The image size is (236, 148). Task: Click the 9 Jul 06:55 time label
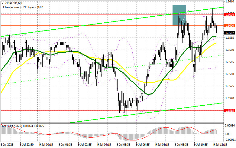pyautogui.click(x=143, y=145)
